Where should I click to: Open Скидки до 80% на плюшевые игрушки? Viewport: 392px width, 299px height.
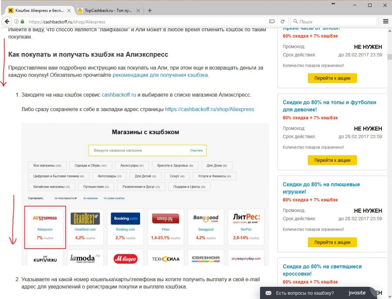321,188
